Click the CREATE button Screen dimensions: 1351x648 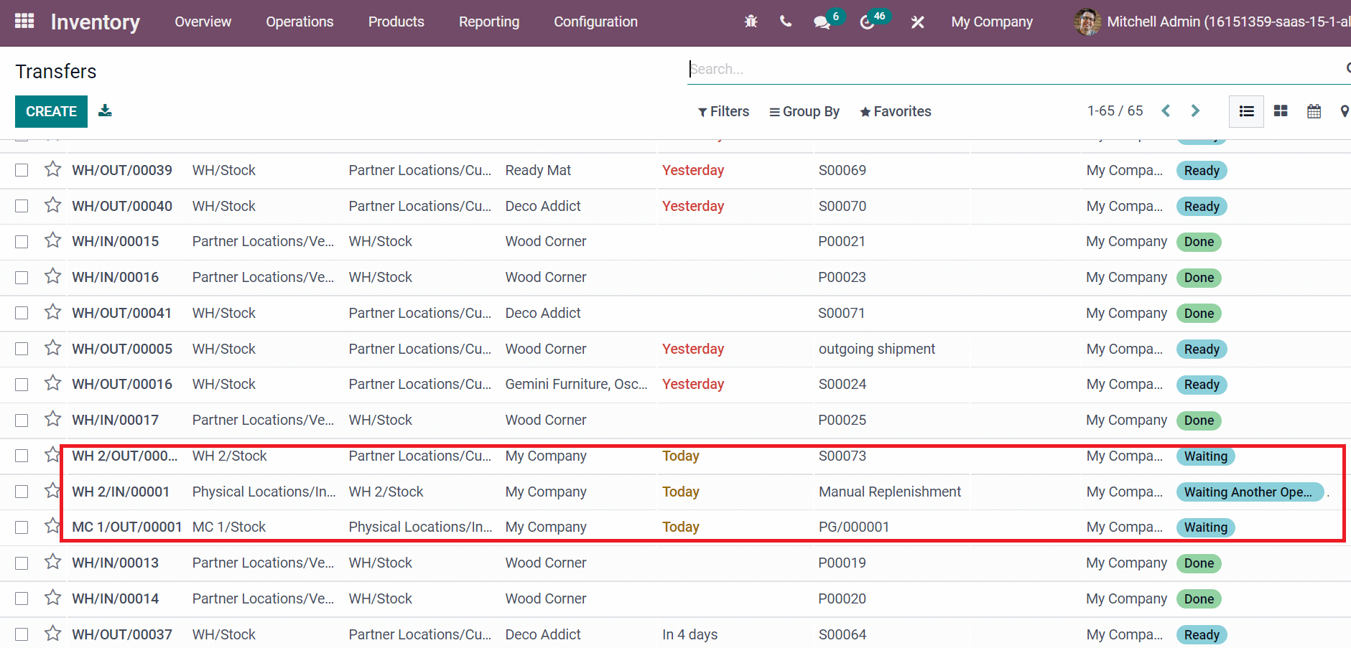pos(51,111)
